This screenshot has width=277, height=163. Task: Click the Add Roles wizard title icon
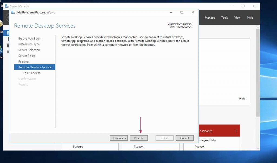[13, 12]
